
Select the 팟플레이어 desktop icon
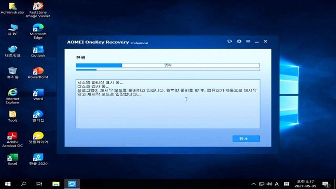tap(38, 138)
